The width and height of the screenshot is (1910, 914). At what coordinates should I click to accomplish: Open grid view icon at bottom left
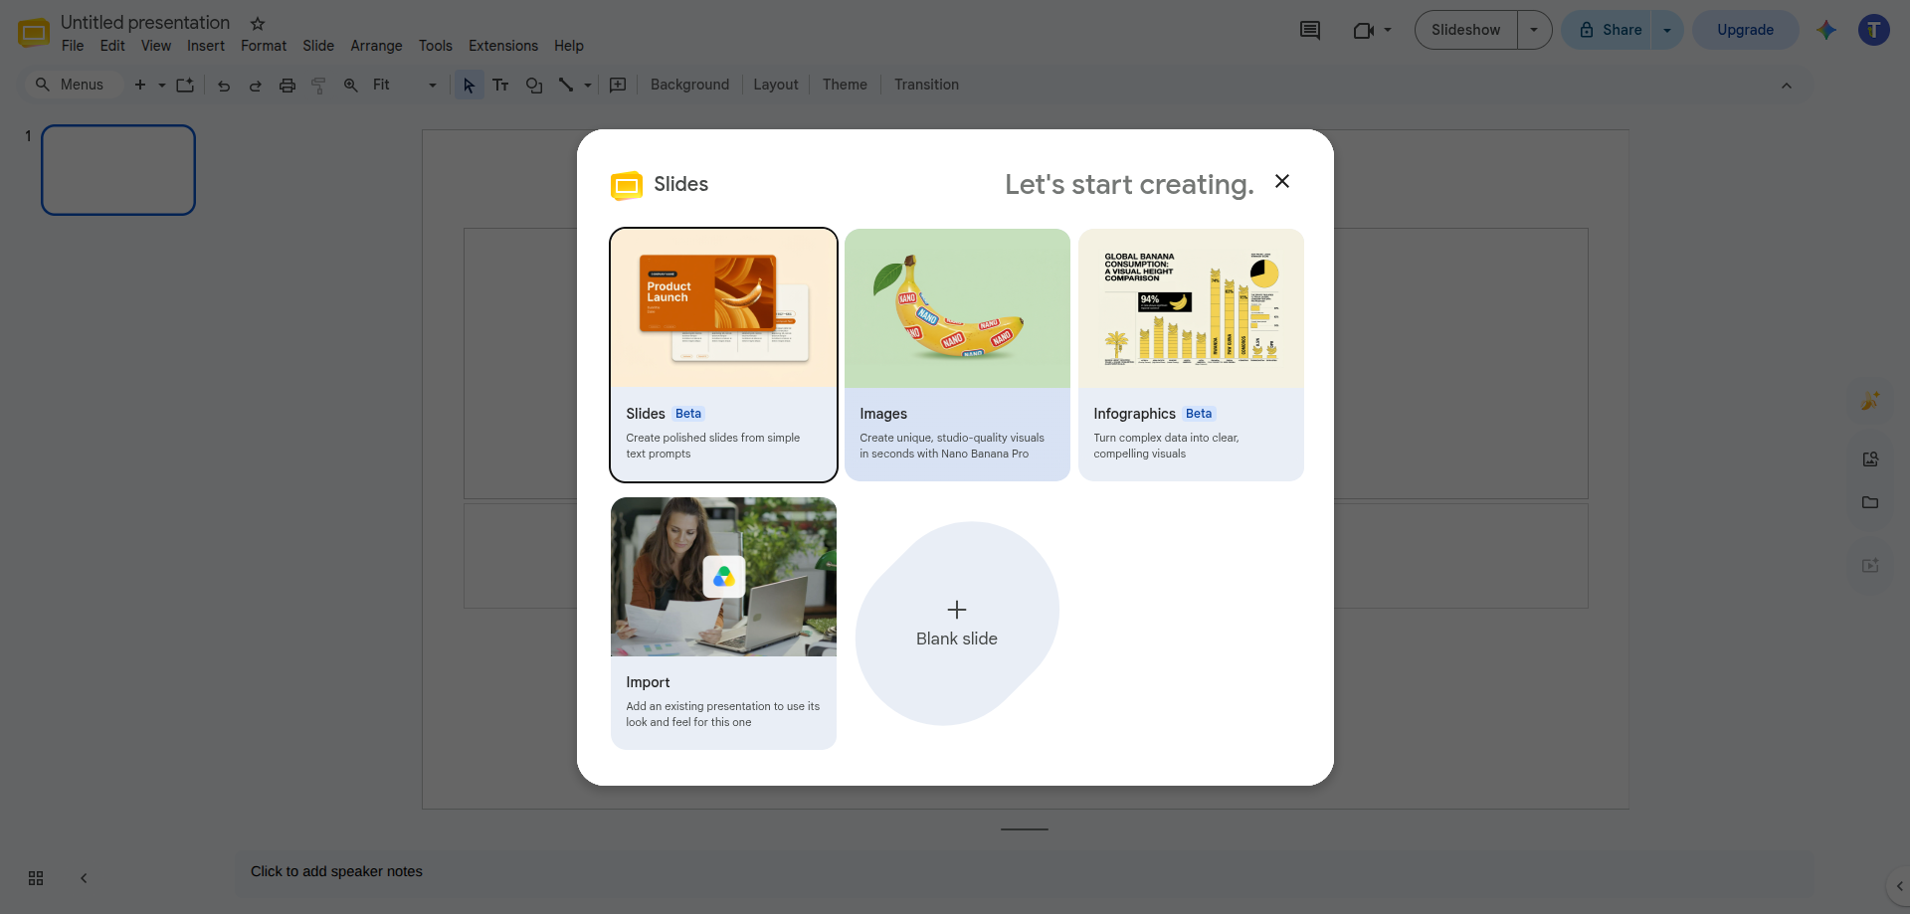pos(36,878)
